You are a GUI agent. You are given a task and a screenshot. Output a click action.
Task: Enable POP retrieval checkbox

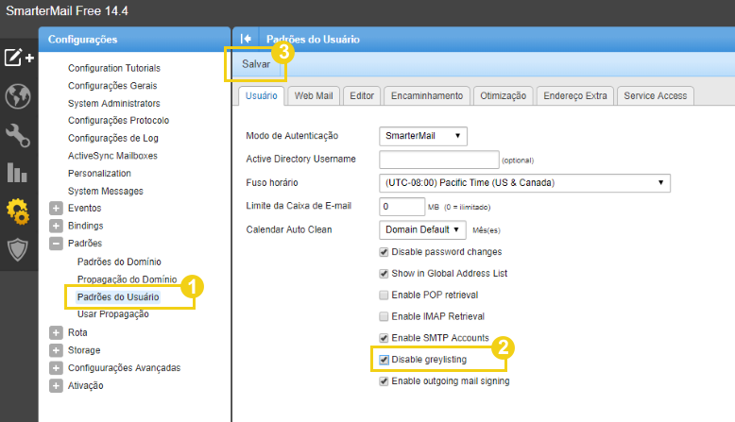pos(384,295)
